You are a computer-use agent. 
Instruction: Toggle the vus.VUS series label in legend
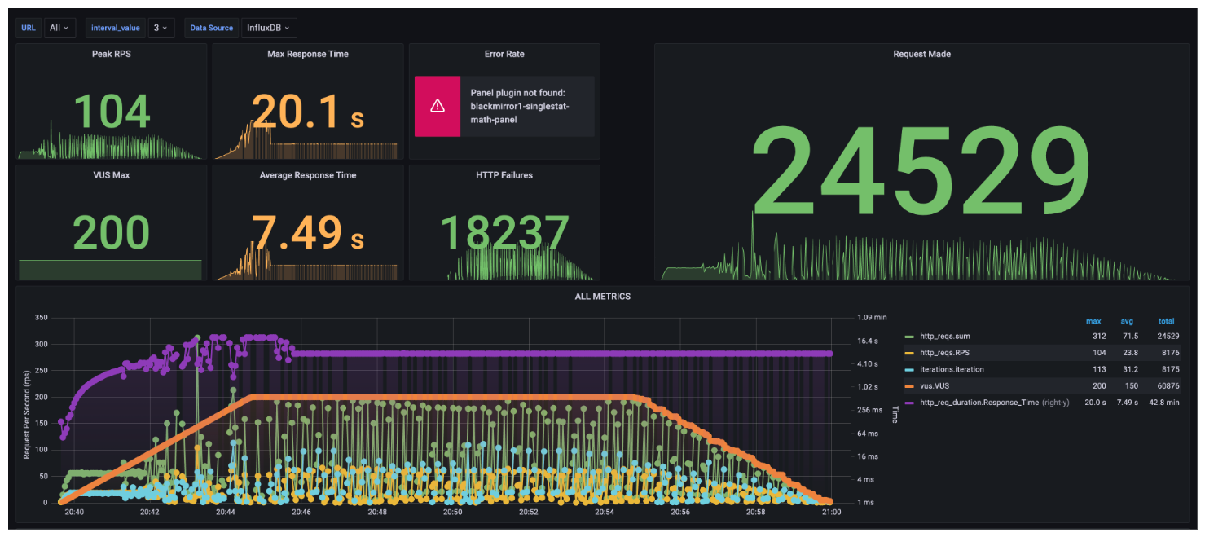point(937,386)
